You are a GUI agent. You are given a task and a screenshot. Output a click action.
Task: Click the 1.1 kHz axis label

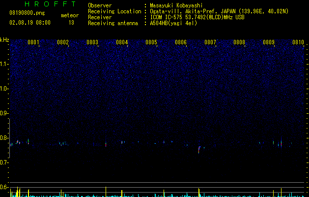(x=4, y=64)
